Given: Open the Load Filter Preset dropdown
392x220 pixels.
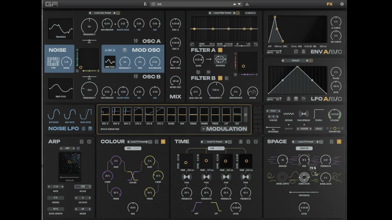Looking at the screenshot, I should click(222, 13).
